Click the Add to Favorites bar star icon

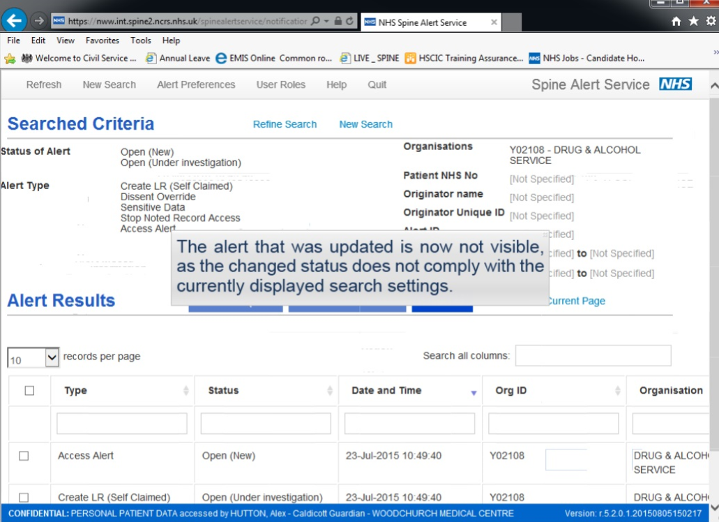10,58
